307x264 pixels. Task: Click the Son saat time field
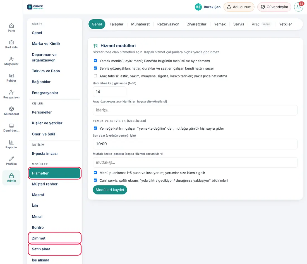[195, 144]
